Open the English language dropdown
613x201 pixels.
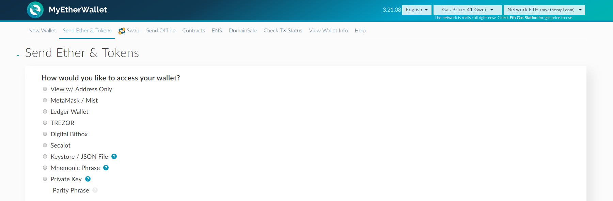pos(416,10)
